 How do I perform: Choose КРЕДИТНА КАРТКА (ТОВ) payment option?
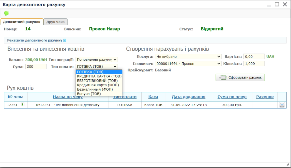(x=99, y=76)
